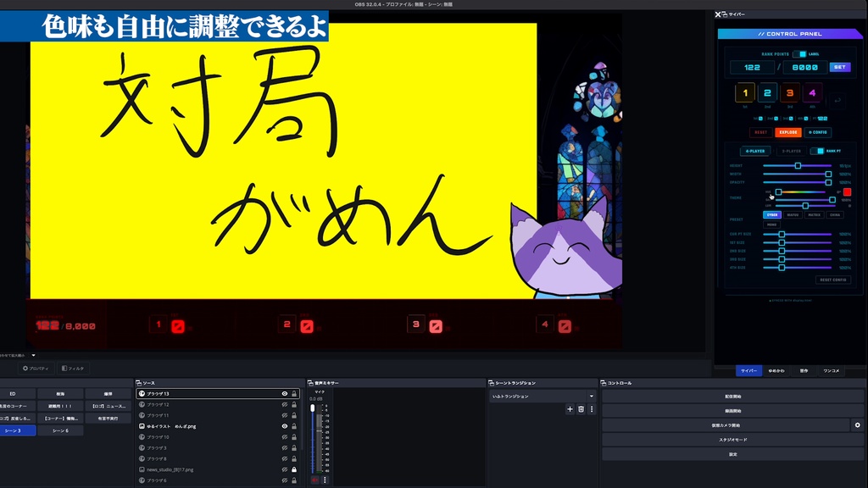Toggle the LABEL switch next to Rank Points

[x=800, y=54]
